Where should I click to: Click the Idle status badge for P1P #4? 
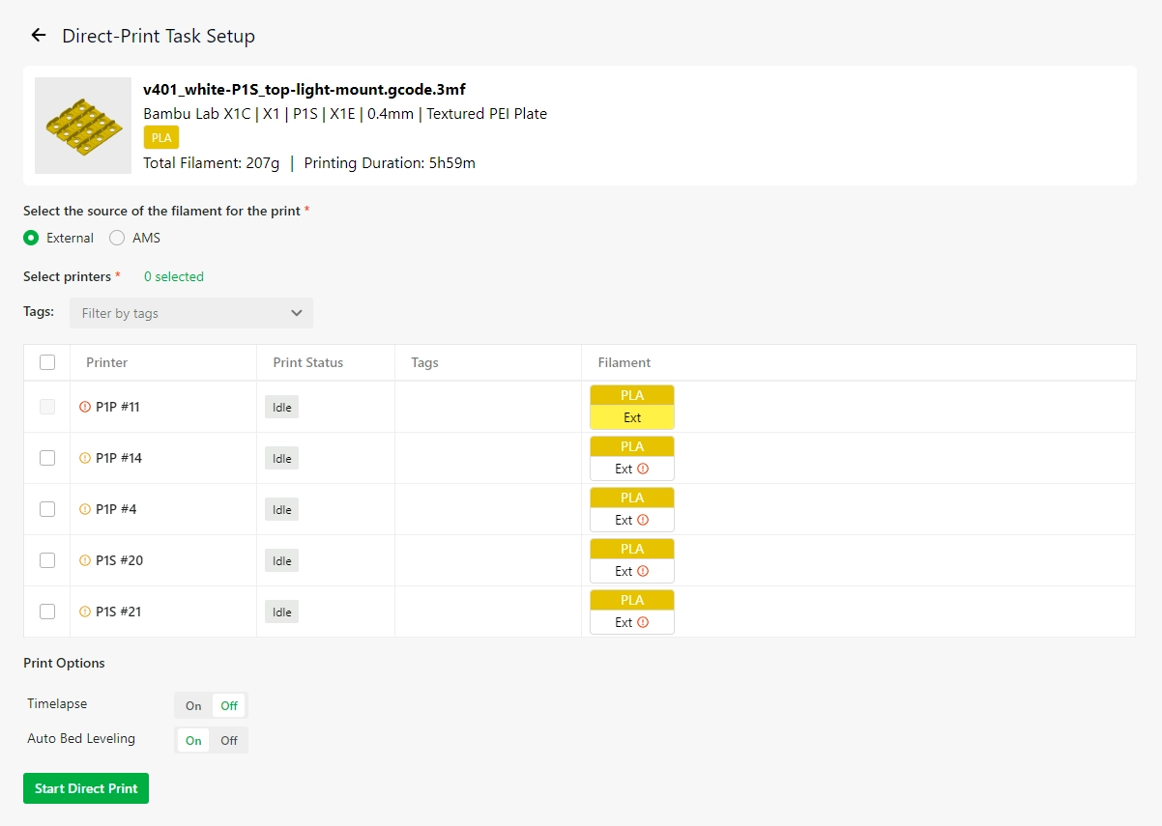tap(281, 509)
